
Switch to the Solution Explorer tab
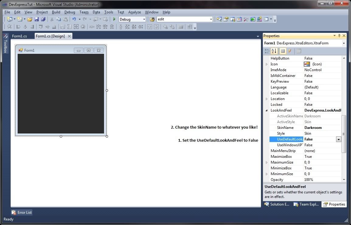tap(277, 204)
